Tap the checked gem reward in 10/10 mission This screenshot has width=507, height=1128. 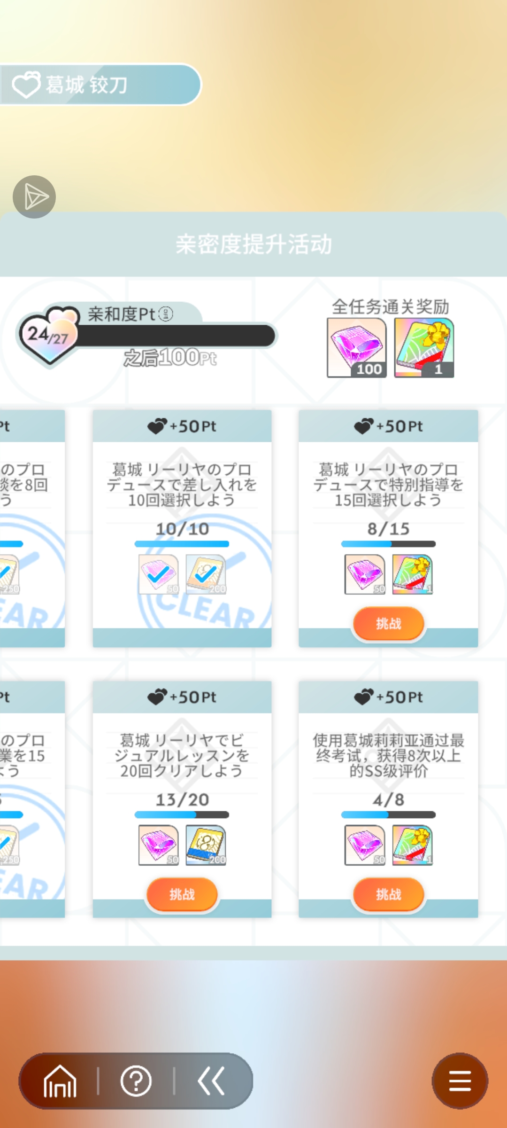point(159,574)
